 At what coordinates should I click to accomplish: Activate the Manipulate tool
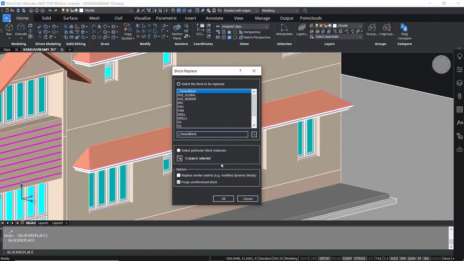tap(284, 30)
